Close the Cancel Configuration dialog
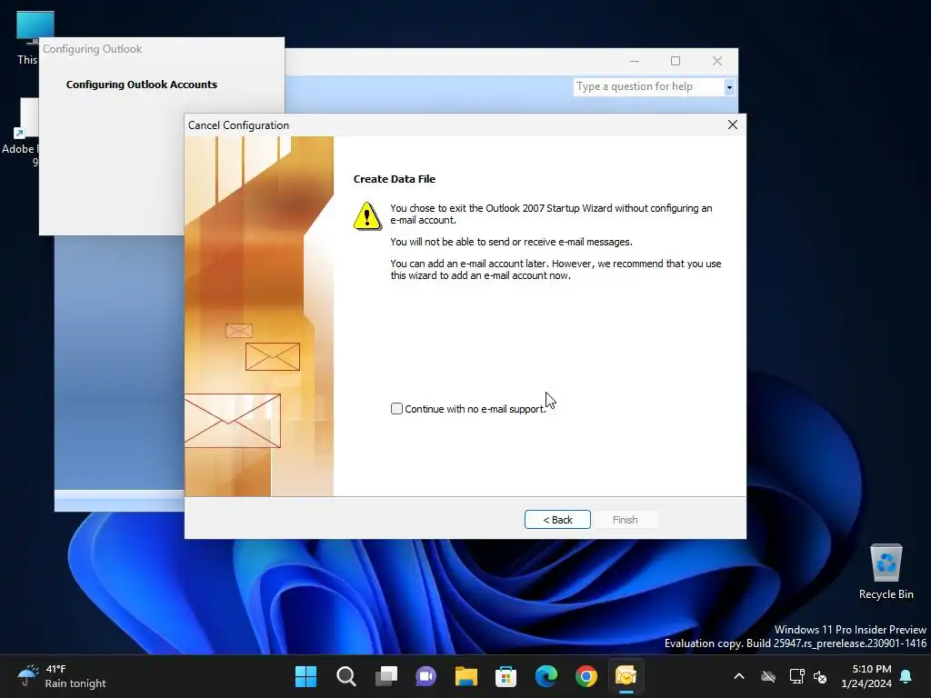The image size is (931, 698). point(733,125)
